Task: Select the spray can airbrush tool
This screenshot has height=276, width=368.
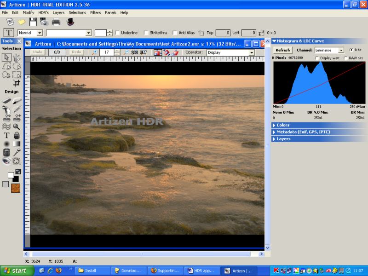Action: pyautogui.click(x=6, y=109)
